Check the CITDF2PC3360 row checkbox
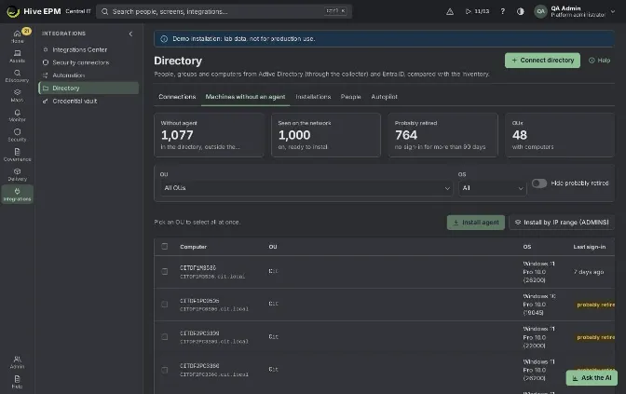This screenshot has width=626, height=394. (x=165, y=370)
